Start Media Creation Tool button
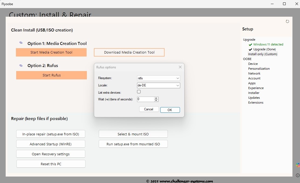 (51, 52)
